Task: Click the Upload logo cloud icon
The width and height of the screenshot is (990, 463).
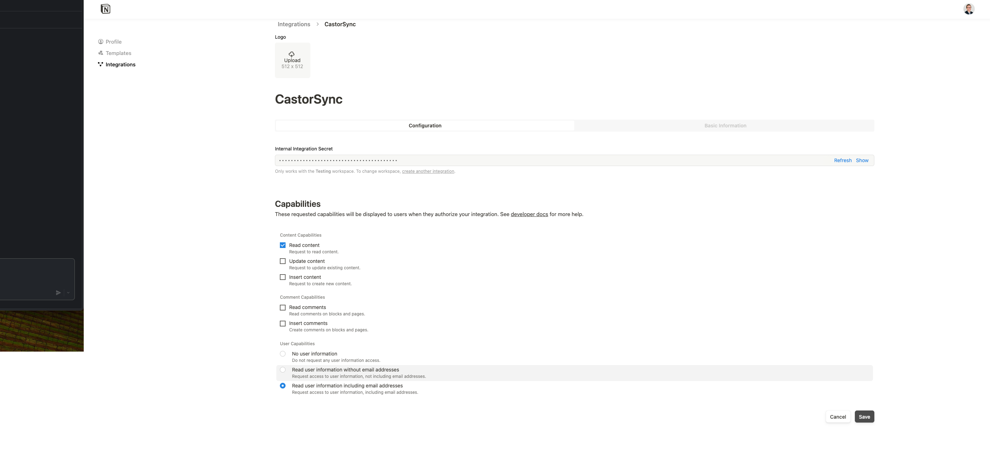Action: click(292, 54)
